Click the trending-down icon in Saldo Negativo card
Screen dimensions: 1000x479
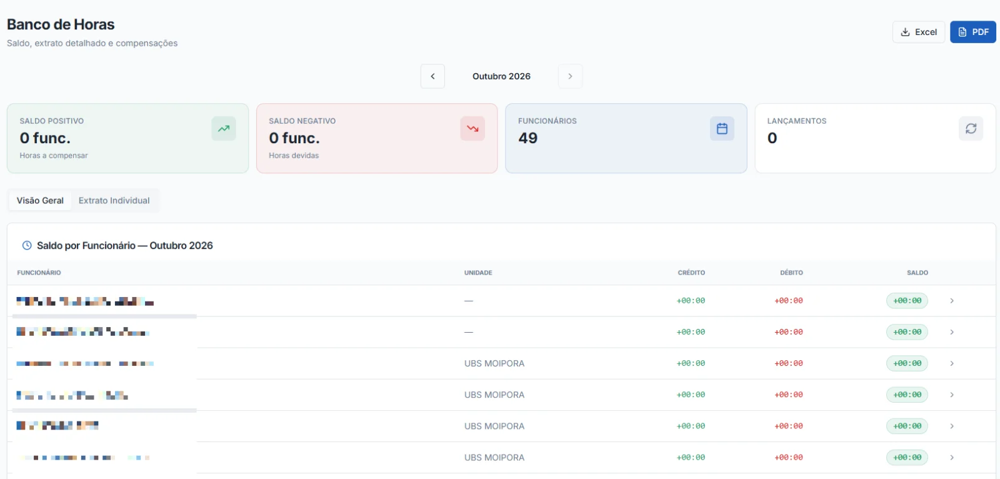click(472, 129)
